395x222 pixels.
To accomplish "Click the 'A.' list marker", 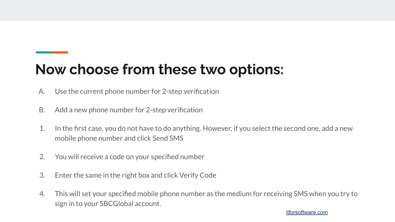I will coord(42,91).
